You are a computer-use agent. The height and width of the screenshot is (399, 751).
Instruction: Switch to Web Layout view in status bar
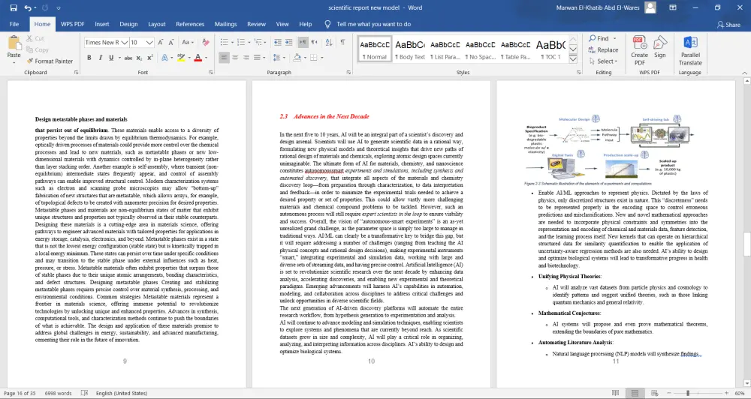(x=654, y=393)
